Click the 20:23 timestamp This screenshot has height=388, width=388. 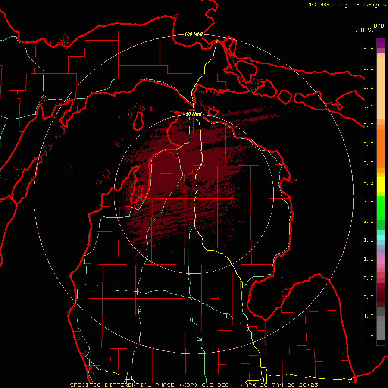(309, 385)
